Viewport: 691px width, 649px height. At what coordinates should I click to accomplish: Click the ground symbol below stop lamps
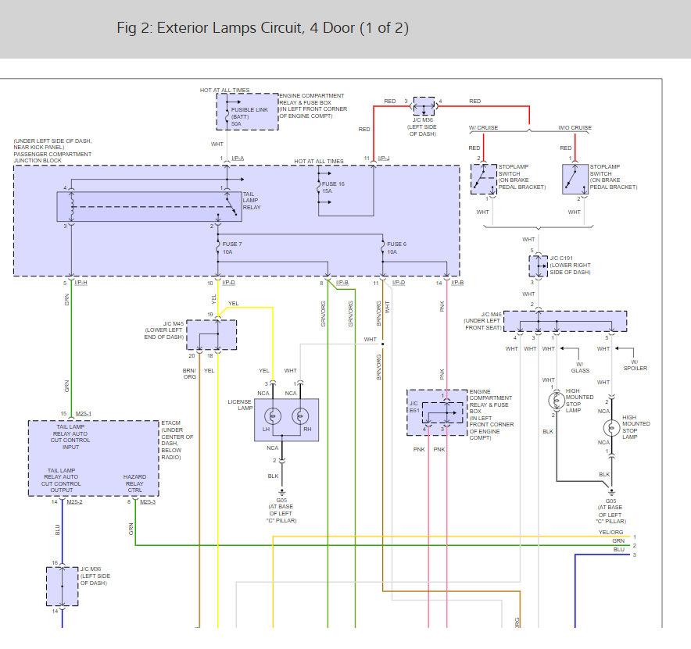pos(611,492)
